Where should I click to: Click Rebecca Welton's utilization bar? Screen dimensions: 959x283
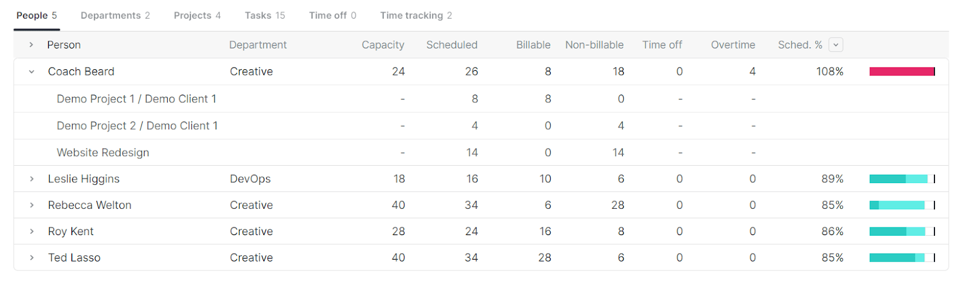click(x=901, y=205)
